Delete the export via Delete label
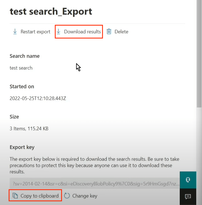Screen dimensions: 202x205 click(121, 32)
